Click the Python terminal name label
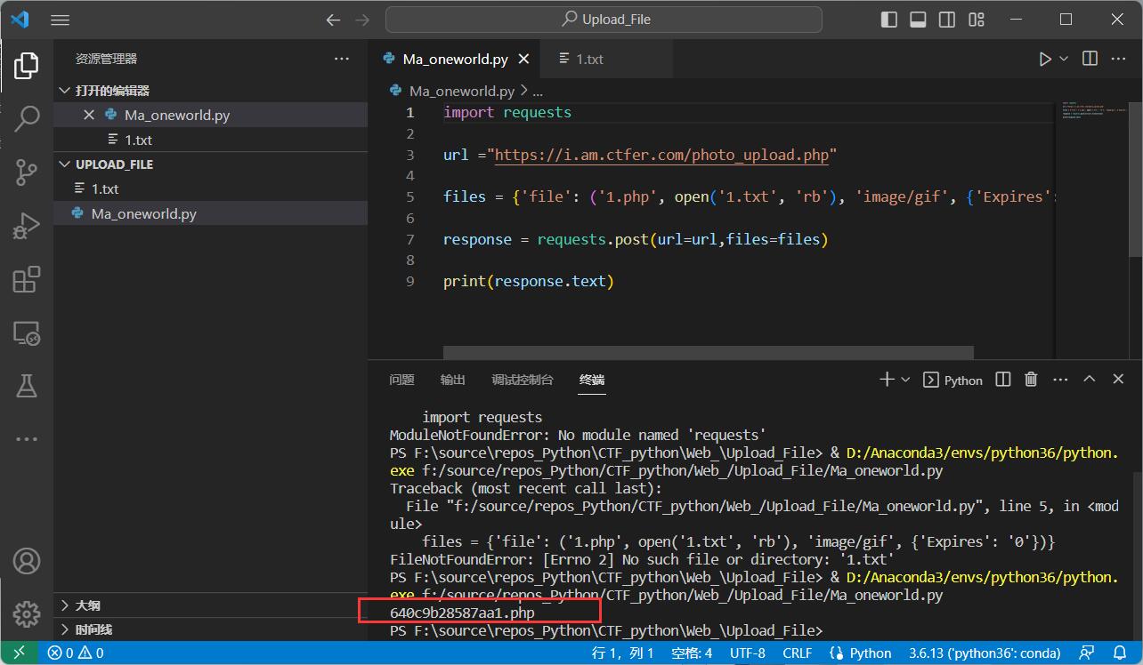 pyautogui.click(x=963, y=381)
